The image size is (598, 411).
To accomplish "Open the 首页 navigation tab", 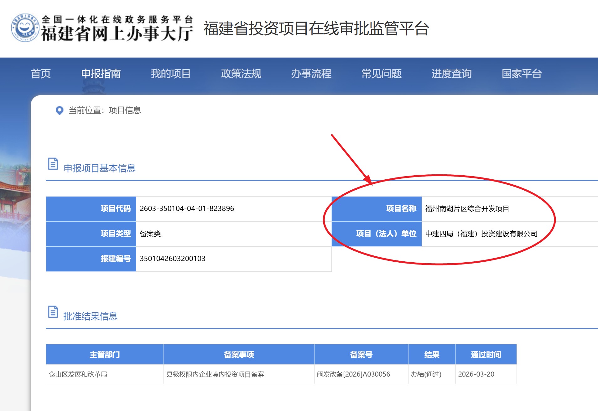I will tap(41, 74).
